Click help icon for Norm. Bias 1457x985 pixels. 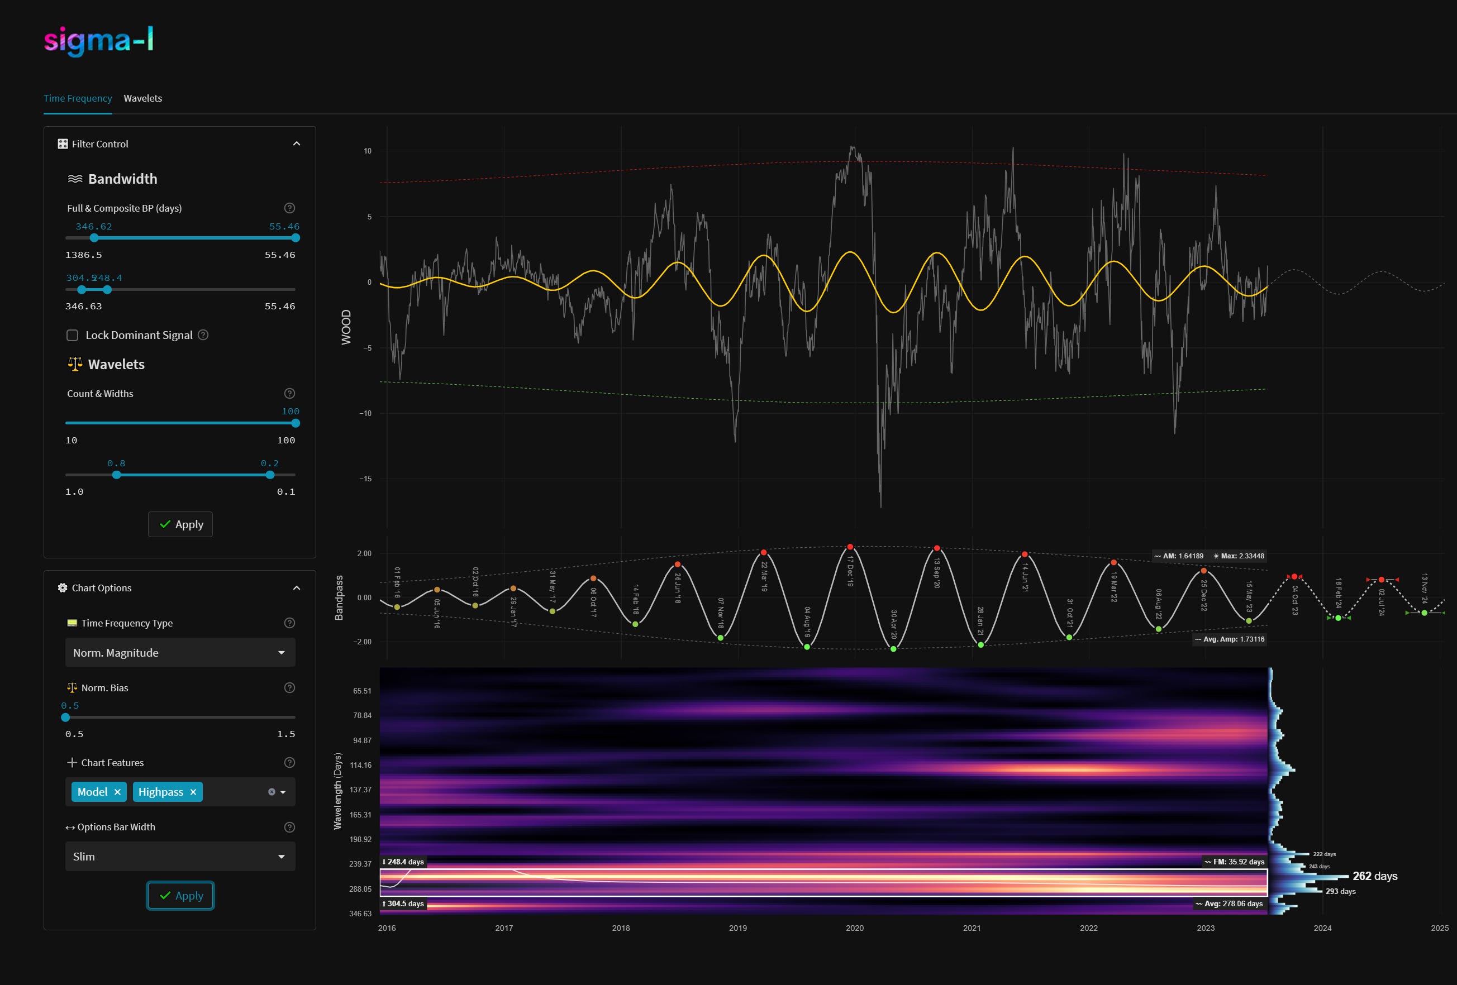click(289, 688)
